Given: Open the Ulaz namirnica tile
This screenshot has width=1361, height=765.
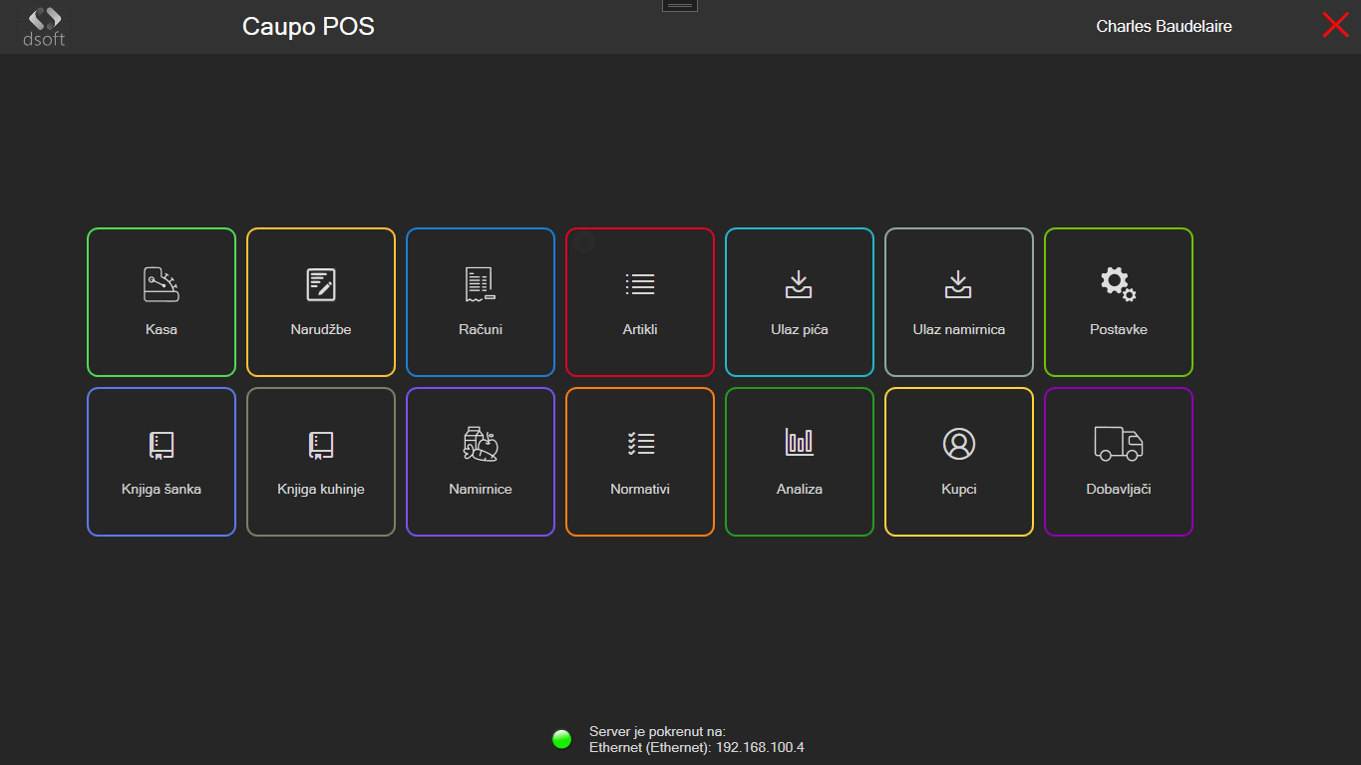Looking at the screenshot, I should tap(959, 302).
